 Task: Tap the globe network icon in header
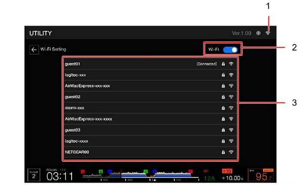(258, 33)
